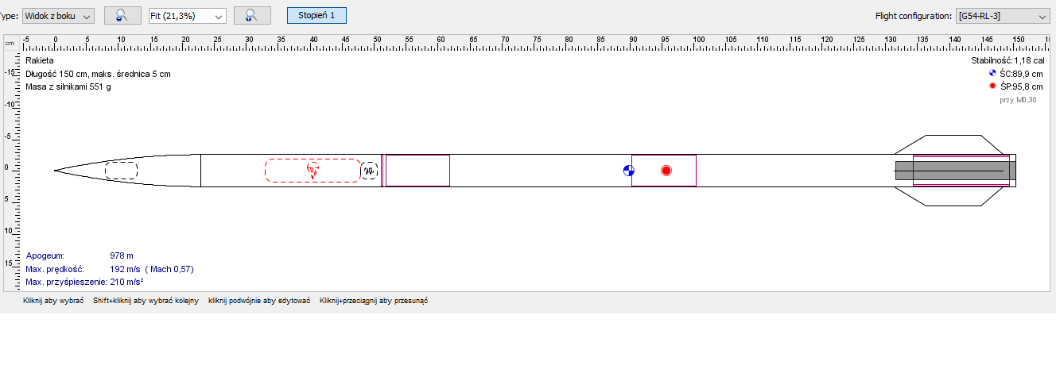1056x365 pixels.
Task: Click the blue center of gravity marker
Action: 628,171
